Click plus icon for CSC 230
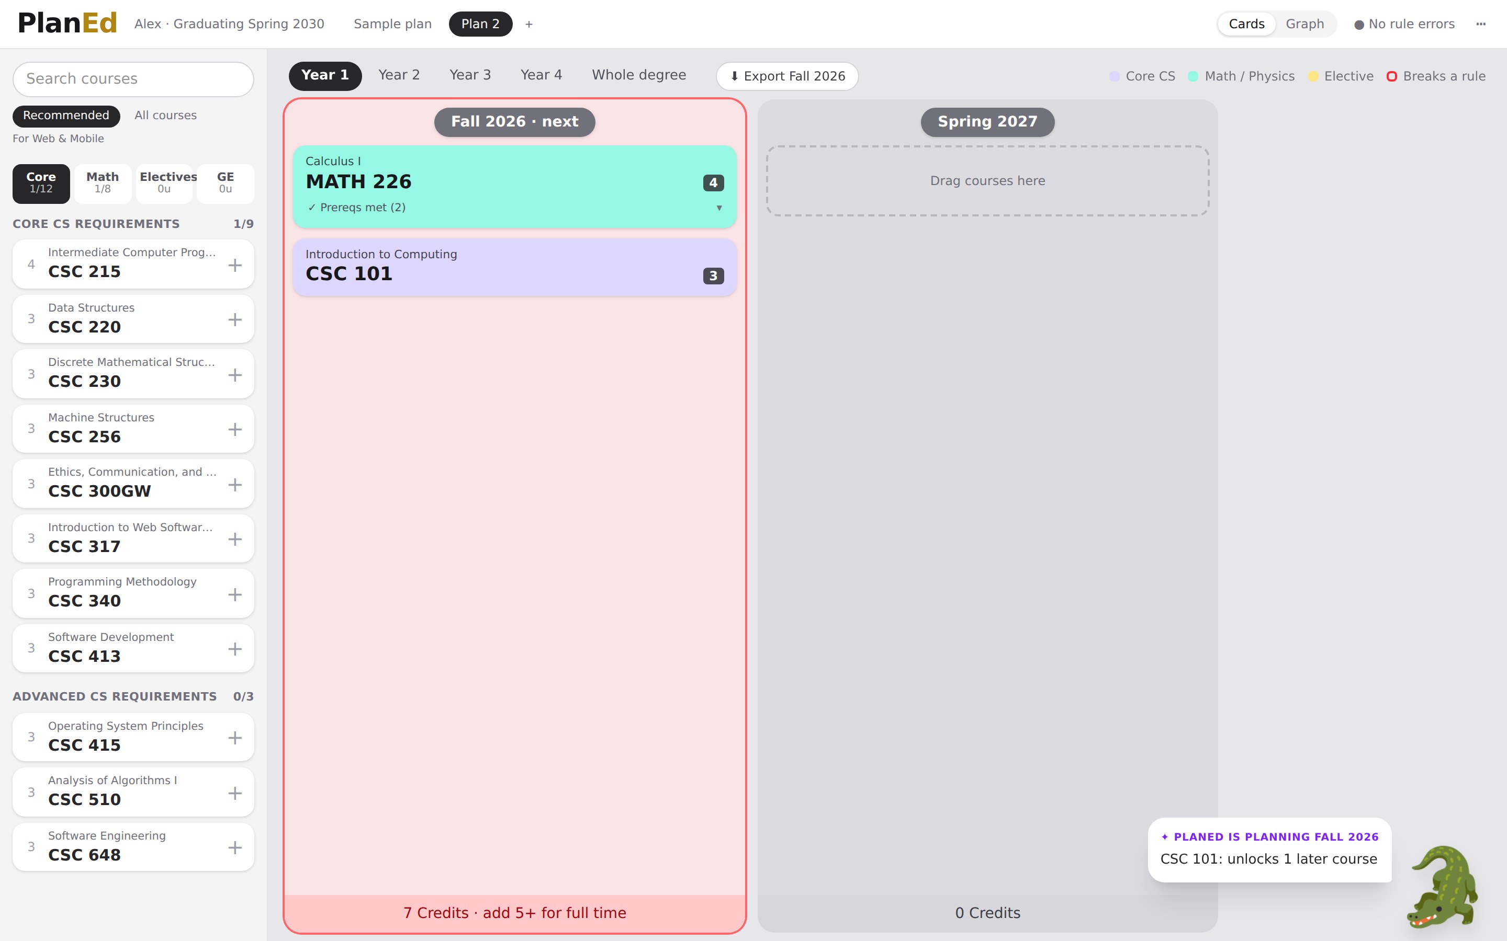1507x941 pixels. [x=235, y=375]
